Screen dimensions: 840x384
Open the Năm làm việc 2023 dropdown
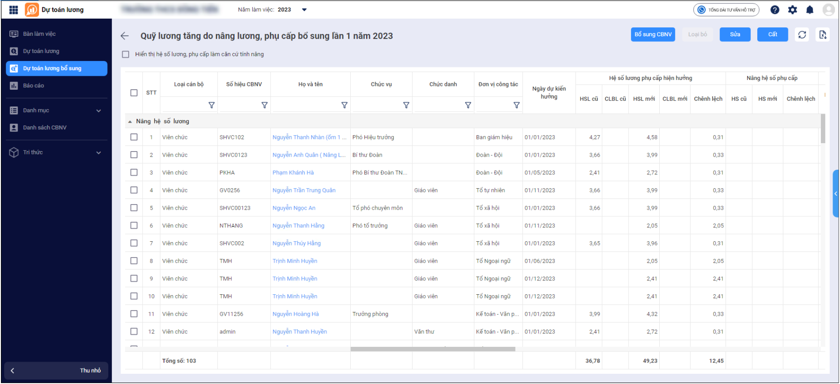[x=304, y=10]
